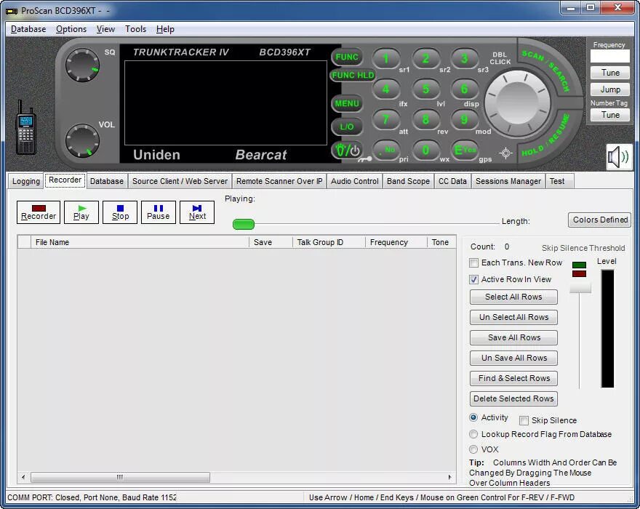Open the Help menu

pyautogui.click(x=165, y=29)
